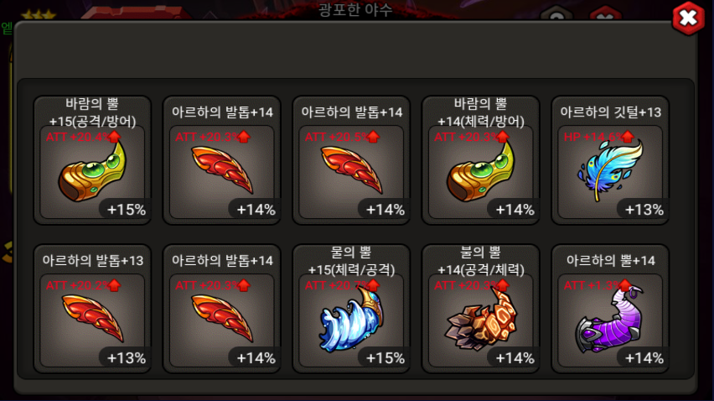714x401 pixels.
Task: Click the +15% badge on 물의 뿔
Action: point(385,358)
